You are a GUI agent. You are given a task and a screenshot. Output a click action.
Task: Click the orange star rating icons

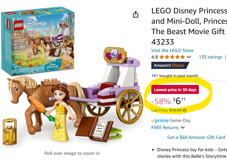pyautogui.click(x=173, y=57)
